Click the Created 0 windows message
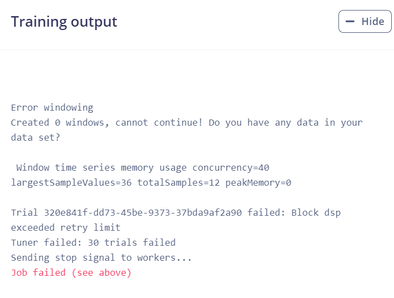The image size is (394, 298). pos(187,122)
